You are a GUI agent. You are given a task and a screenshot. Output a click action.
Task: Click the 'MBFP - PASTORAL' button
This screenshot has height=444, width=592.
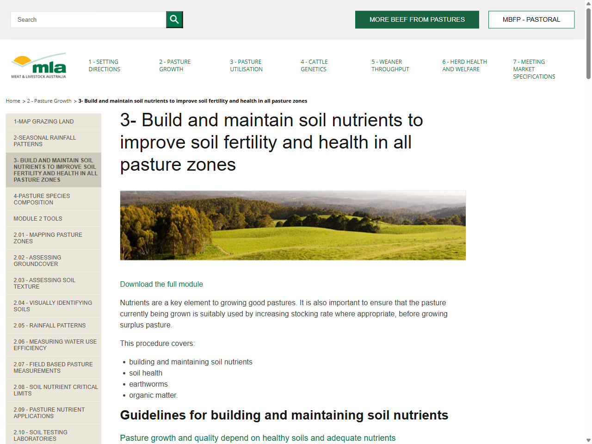pyautogui.click(x=531, y=19)
